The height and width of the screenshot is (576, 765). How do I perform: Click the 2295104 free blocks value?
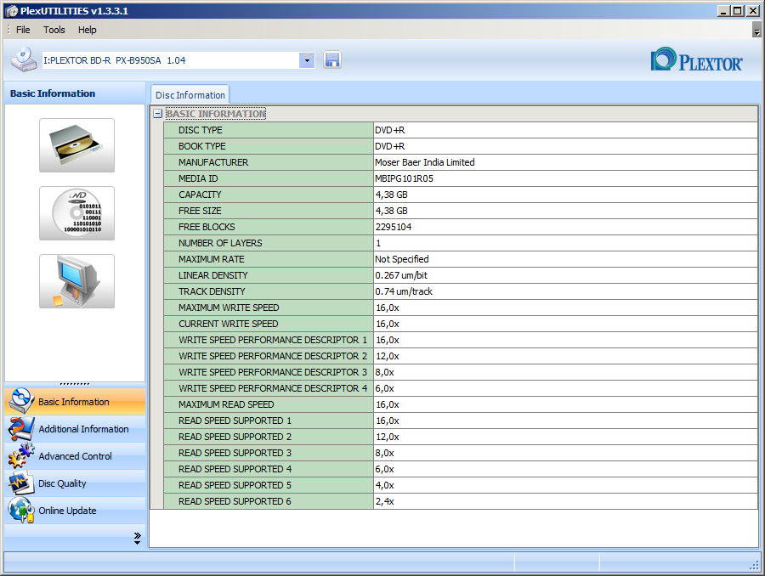point(394,227)
